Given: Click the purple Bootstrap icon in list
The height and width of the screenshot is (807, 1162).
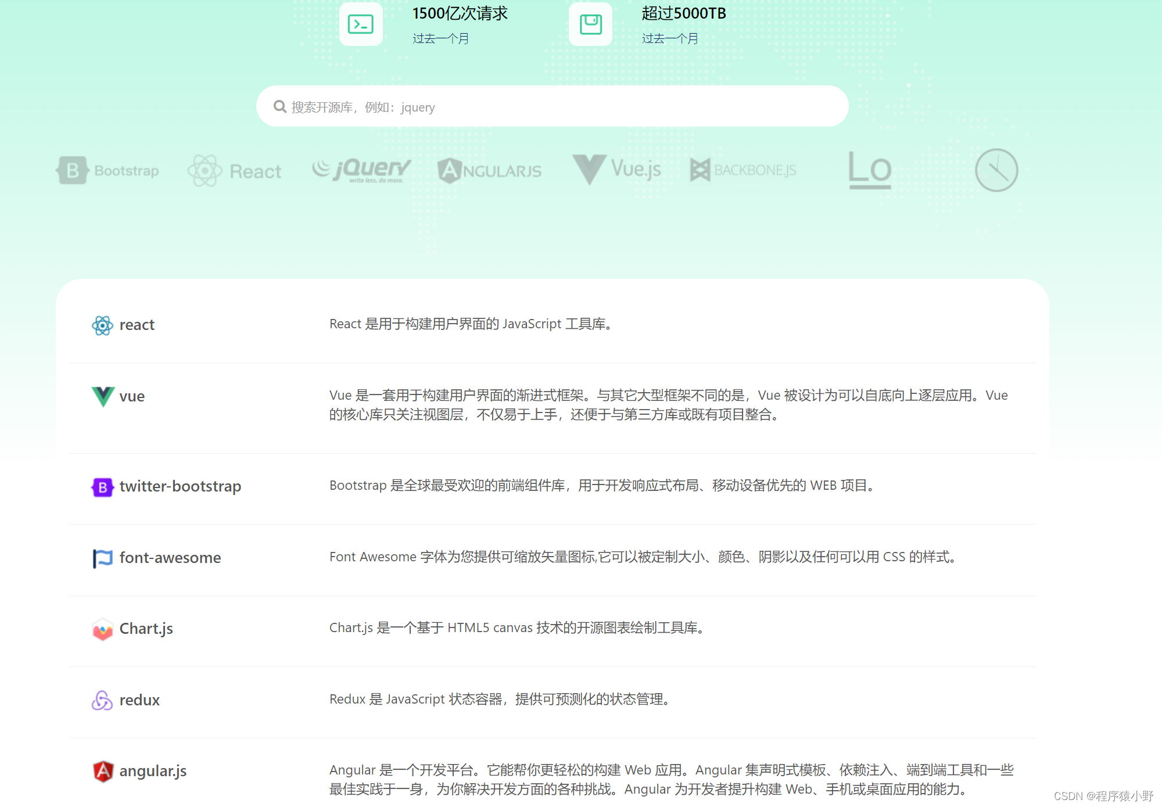Looking at the screenshot, I should tap(102, 487).
